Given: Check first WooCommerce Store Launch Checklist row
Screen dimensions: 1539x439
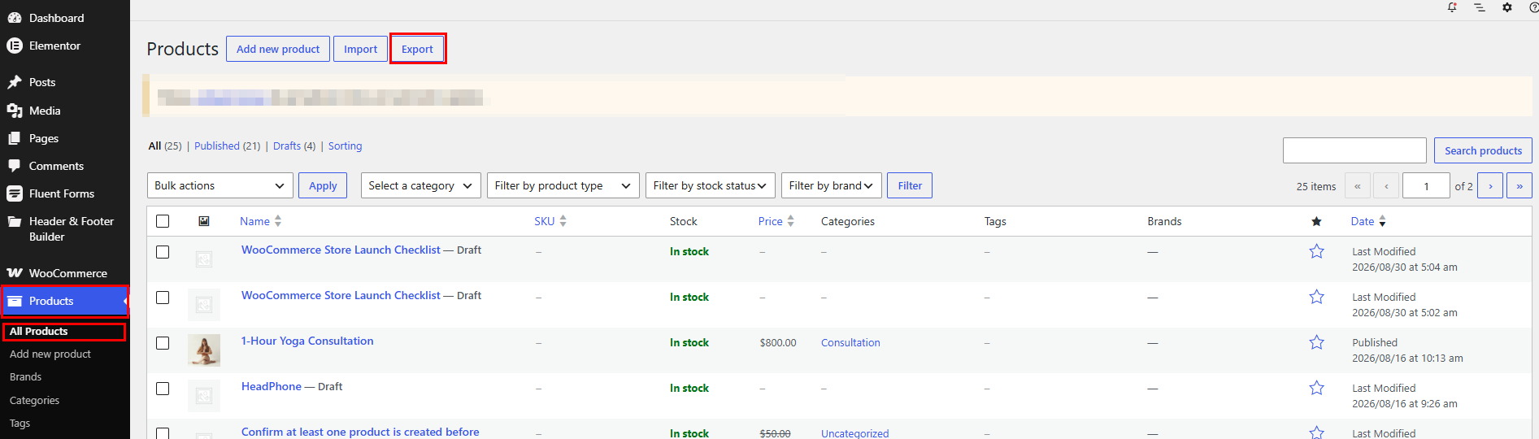Looking at the screenshot, I should (x=163, y=252).
